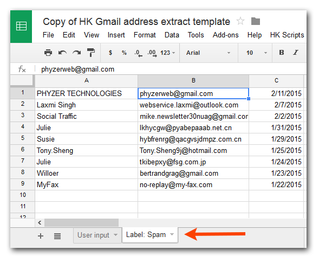
Task: Open the move-to-folder icon
Action: coord(256,21)
